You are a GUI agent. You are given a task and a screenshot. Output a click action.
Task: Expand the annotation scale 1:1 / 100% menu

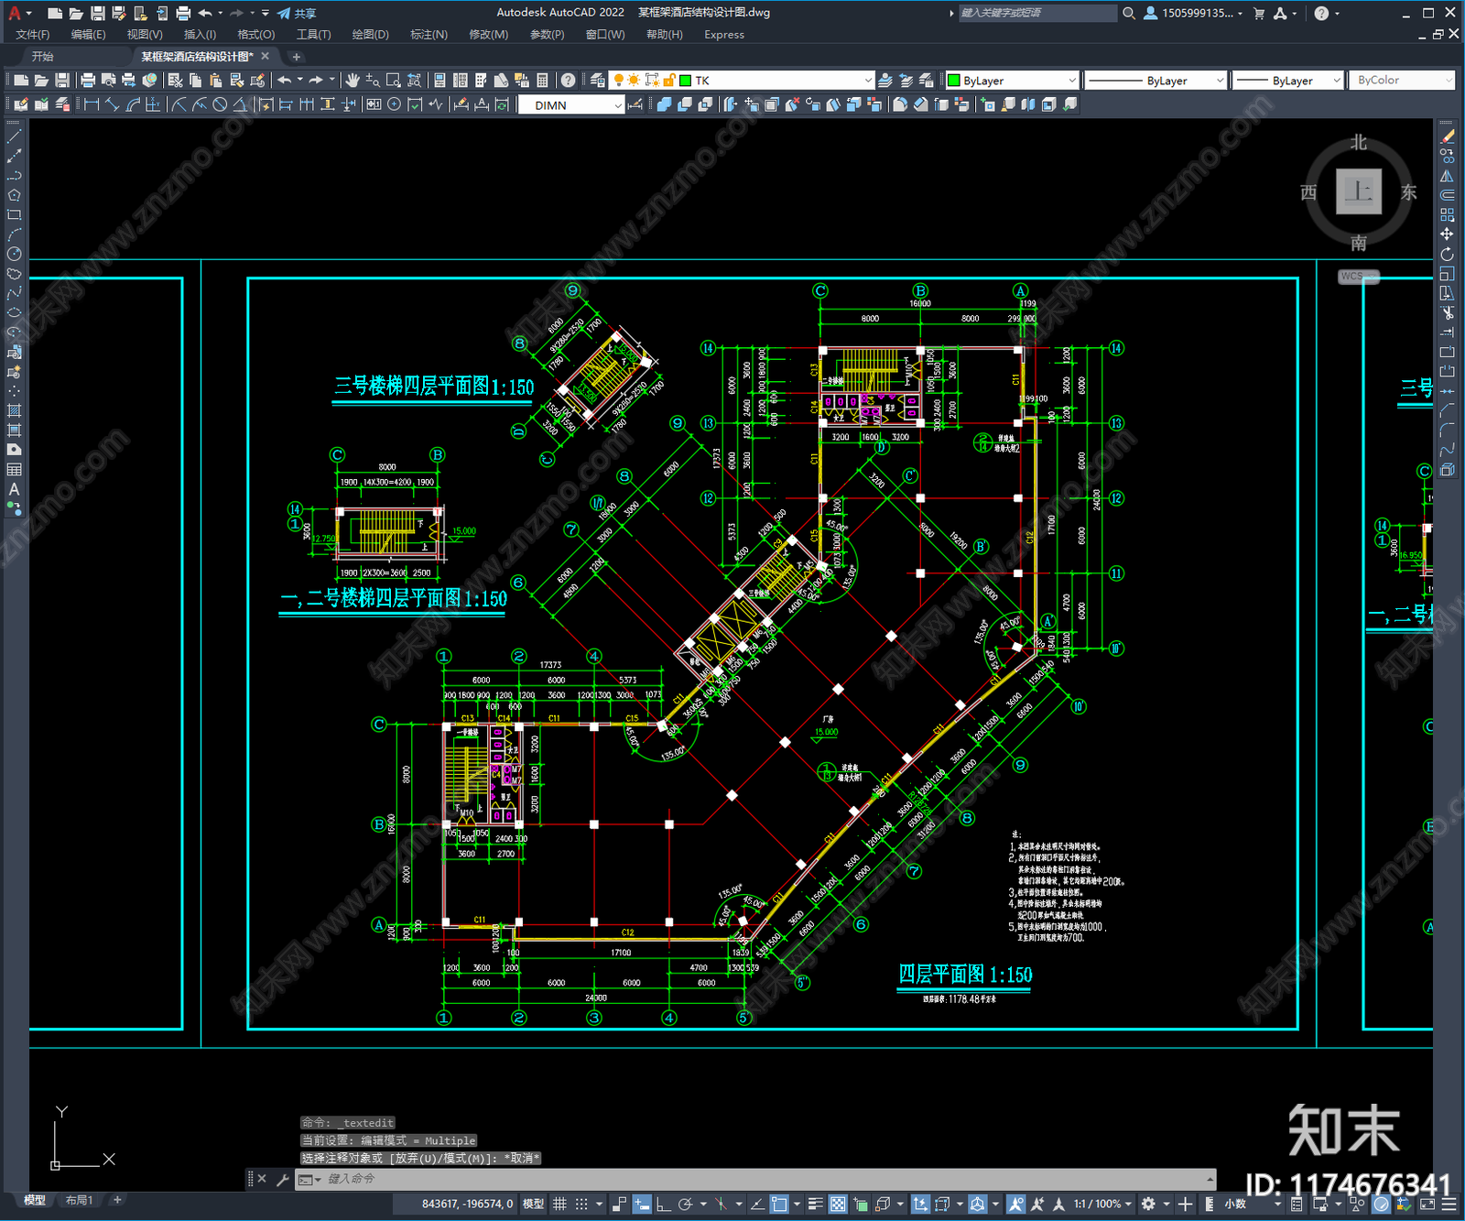click(1102, 1204)
